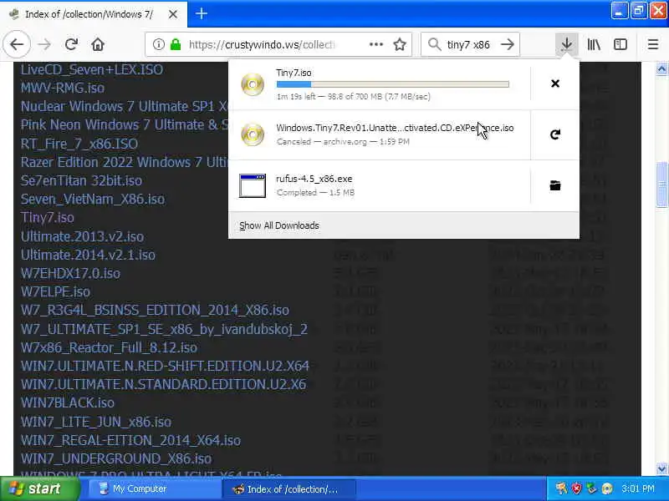Open page actions three-dot menu
This screenshot has height=501, width=669.
point(375,44)
